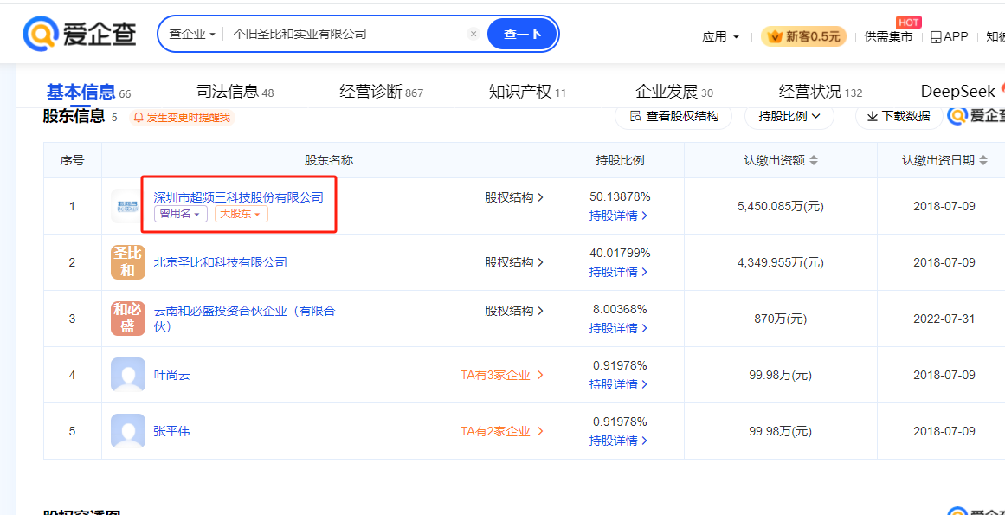This screenshot has width=1005, height=515.
Task: Expand 股权结构 for 深圳市超频三科技
Action: 514,197
